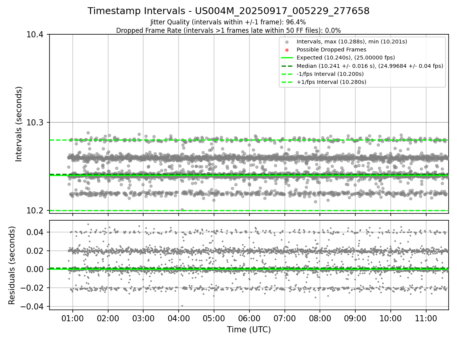Click the gray dot marker for Intervals in legend
457x343 pixels.
pos(287,42)
